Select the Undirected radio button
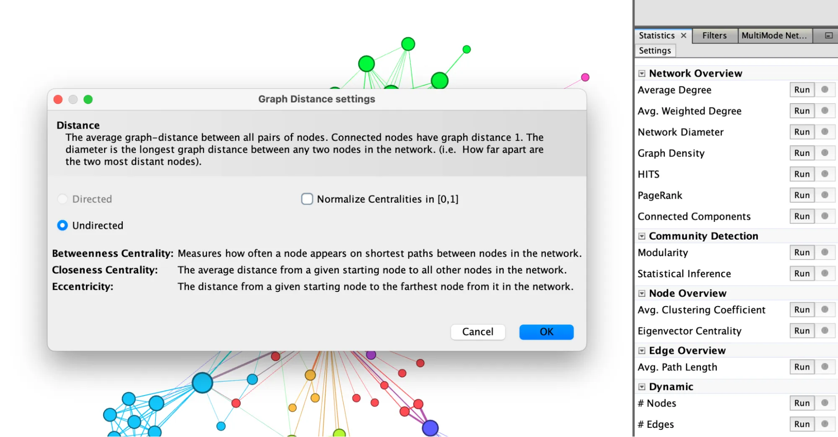 coord(62,226)
